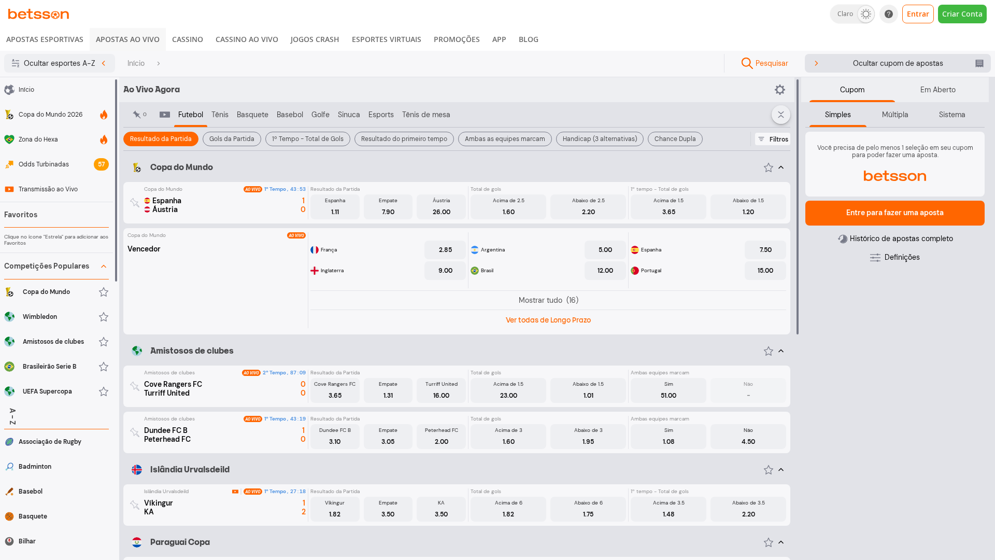Open the live settings gear icon

(780, 90)
